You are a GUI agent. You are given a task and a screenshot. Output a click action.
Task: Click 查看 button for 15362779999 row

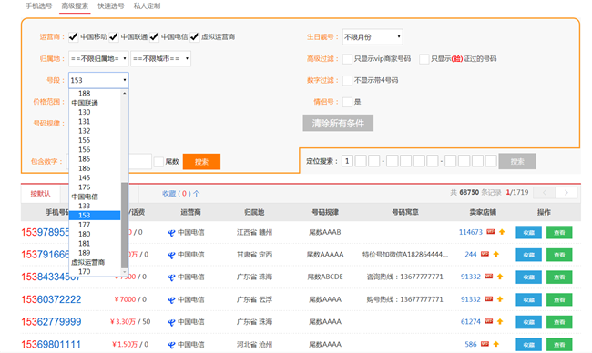[559, 322]
